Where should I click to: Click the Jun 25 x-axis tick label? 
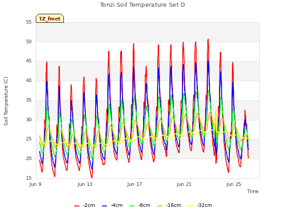coord(234,184)
